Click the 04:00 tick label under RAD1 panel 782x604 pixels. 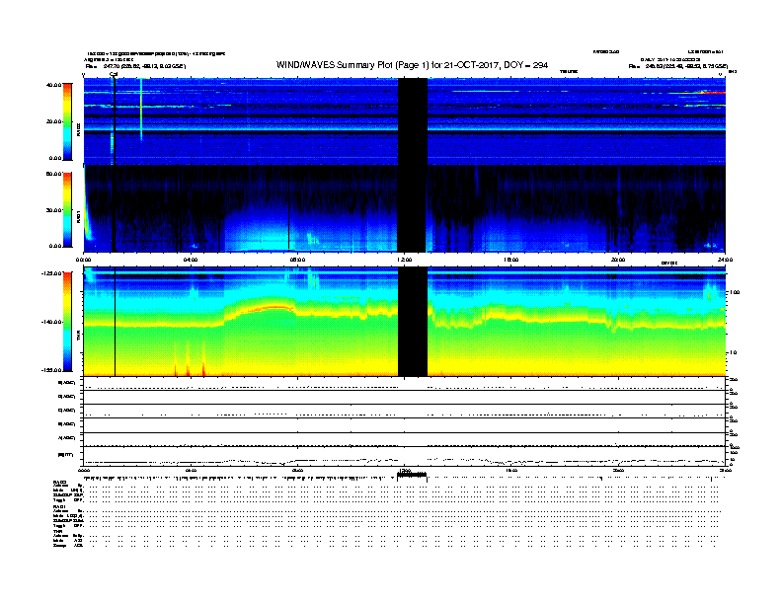(191, 260)
